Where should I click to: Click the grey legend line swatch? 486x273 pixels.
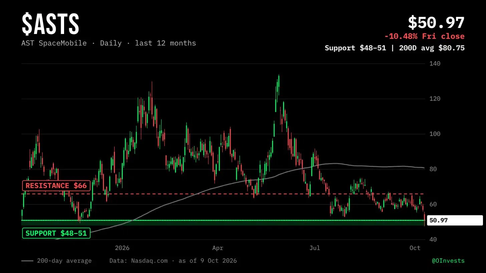(27, 261)
